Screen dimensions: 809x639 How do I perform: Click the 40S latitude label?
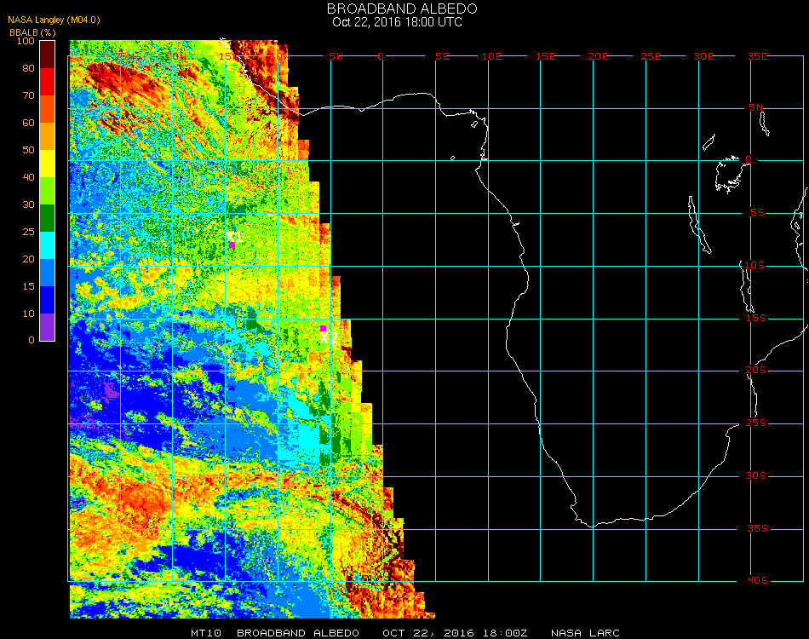tap(757, 581)
